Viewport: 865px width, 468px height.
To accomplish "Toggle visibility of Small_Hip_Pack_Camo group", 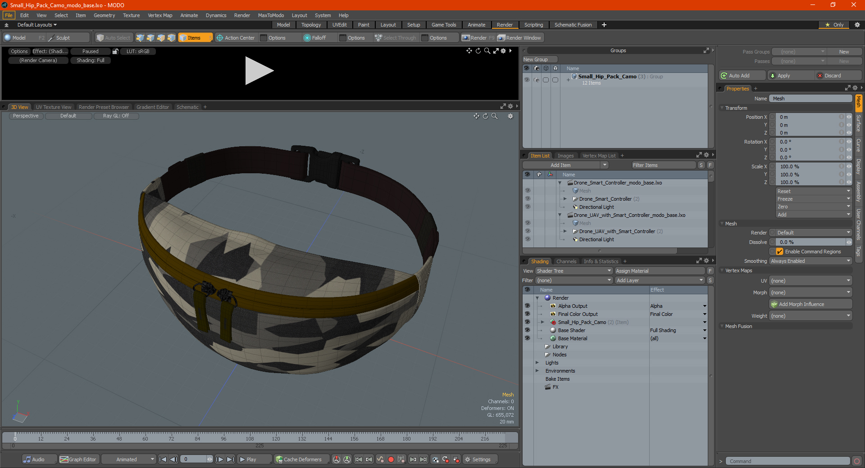I will [x=527, y=80].
